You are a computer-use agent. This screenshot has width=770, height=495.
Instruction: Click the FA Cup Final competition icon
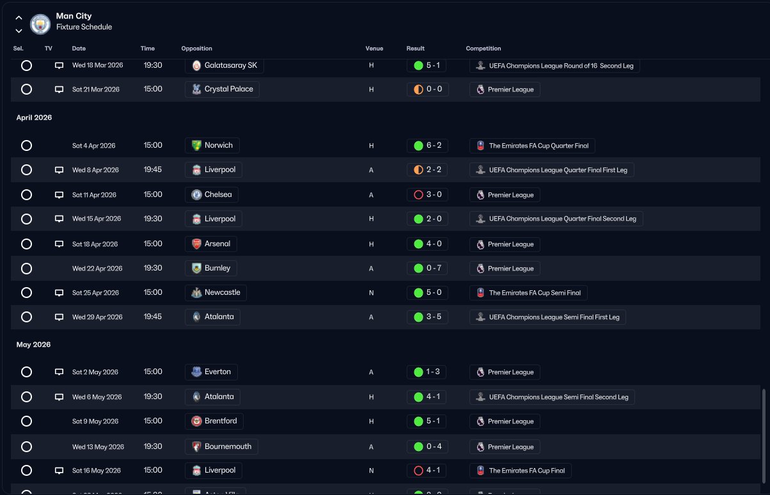[480, 471]
